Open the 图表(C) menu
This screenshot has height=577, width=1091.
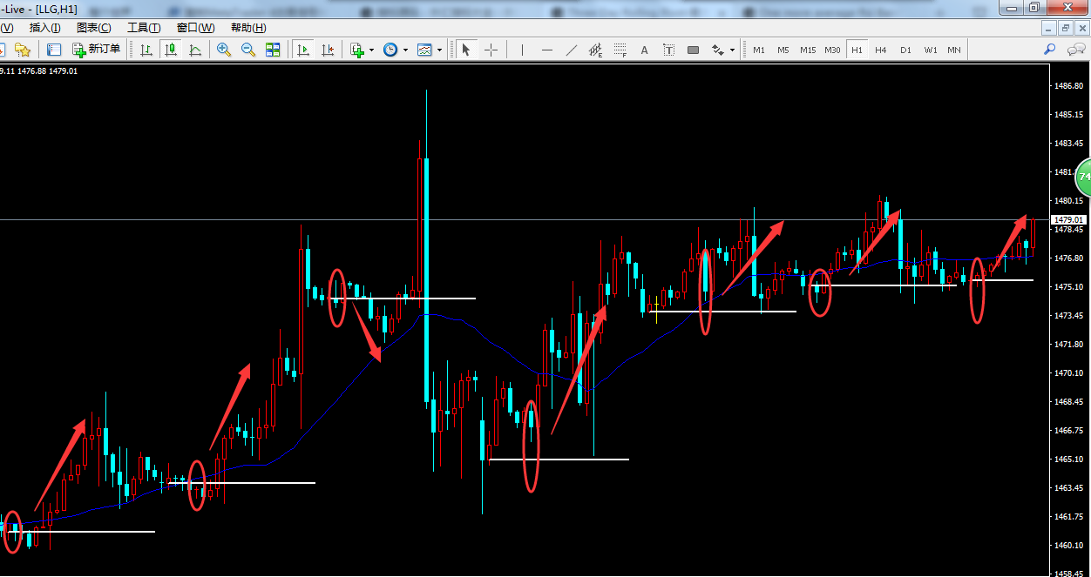coord(94,28)
